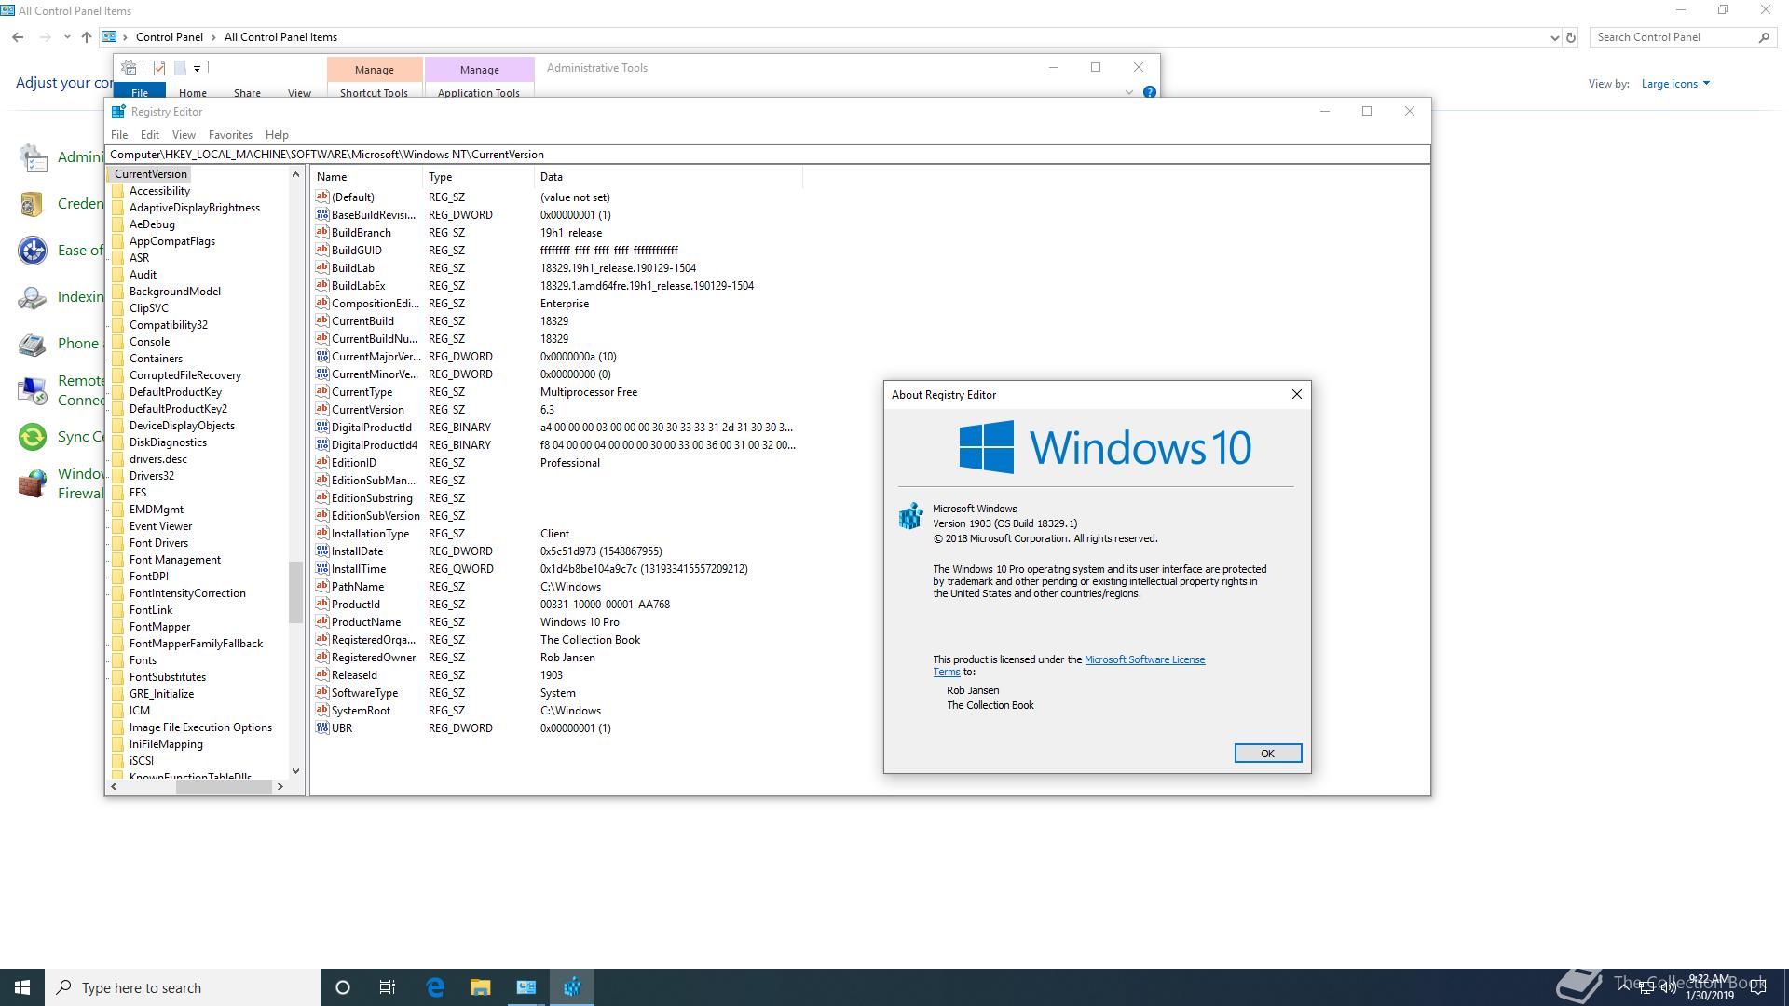Select the BuildBranch value row
Image resolution: width=1789 pixels, height=1006 pixels.
pyautogui.click(x=557, y=232)
